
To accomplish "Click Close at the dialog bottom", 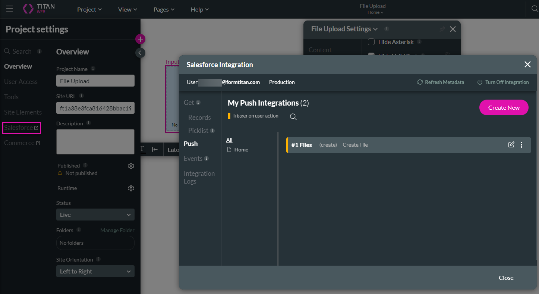I will tap(506, 278).
